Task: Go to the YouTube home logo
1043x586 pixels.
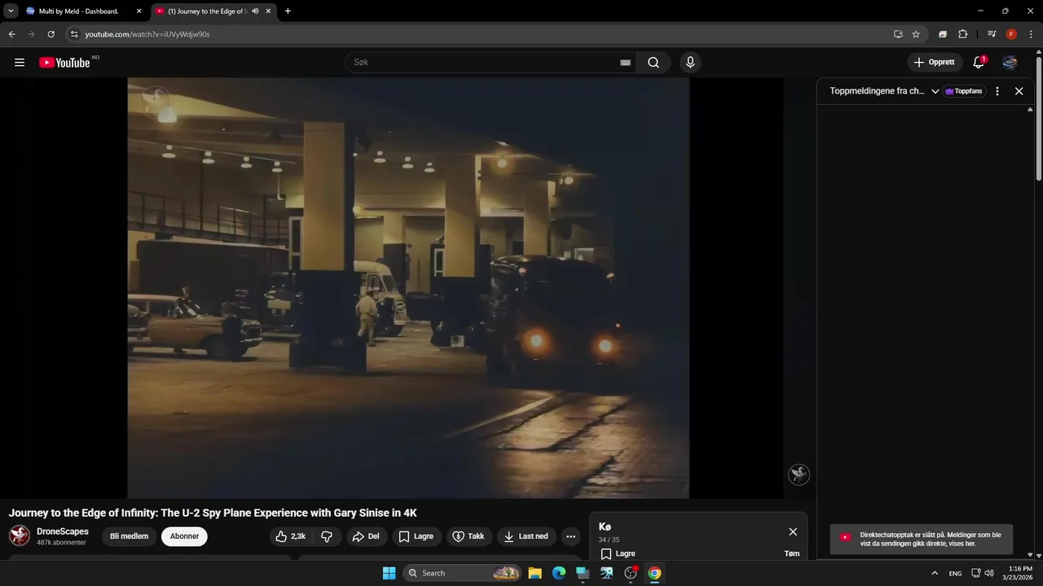Action: pyautogui.click(x=64, y=63)
